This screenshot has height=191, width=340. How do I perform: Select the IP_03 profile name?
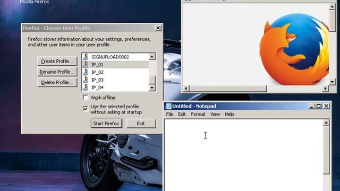[97, 80]
